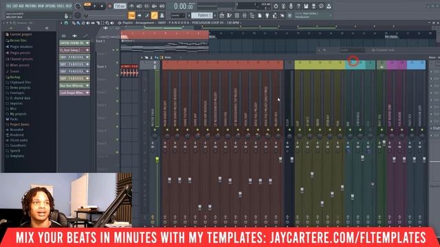Select the Bass pattern in picker list

click(x=74, y=85)
